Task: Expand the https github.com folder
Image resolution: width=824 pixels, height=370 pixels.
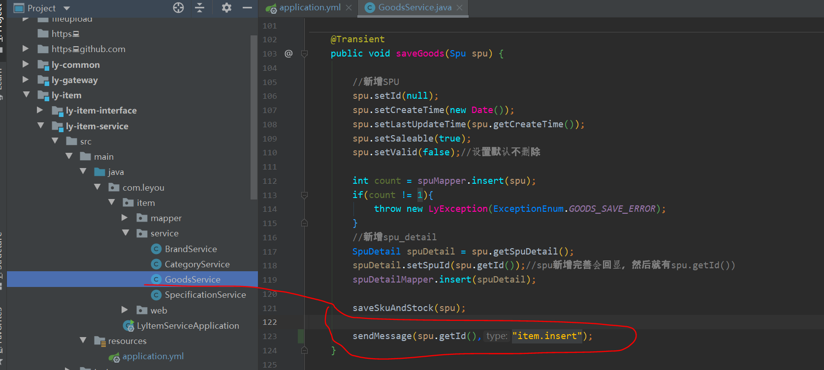Action: (x=26, y=49)
